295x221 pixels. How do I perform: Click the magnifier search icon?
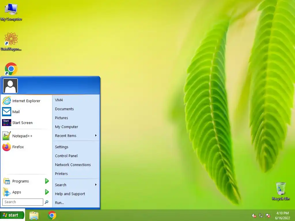tap(46, 202)
